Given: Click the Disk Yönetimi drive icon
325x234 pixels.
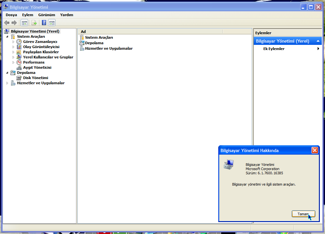Looking at the screenshot, I should [x=19, y=78].
